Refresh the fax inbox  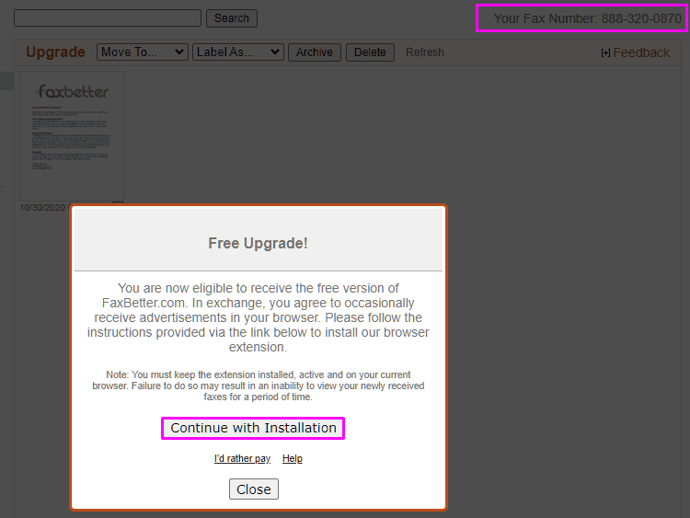pyautogui.click(x=425, y=52)
